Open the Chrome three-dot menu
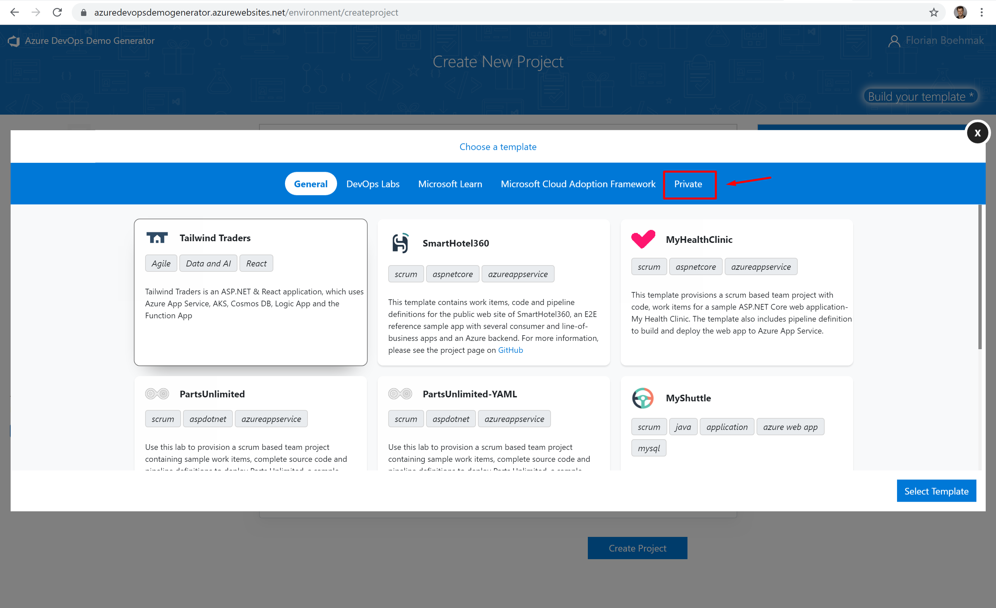This screenshot has width=996, height=608. coord(981,13)
